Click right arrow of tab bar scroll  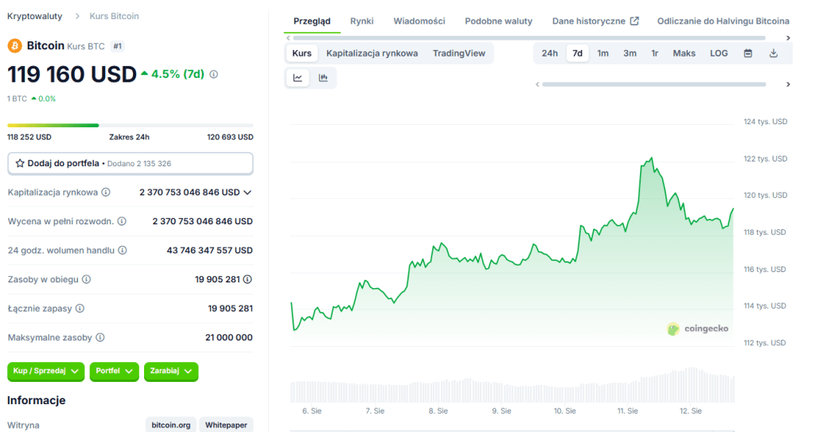pos(788,38)
